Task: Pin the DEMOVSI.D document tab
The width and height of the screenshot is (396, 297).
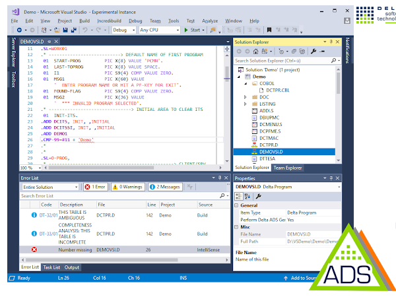Action: click(49, 42)
